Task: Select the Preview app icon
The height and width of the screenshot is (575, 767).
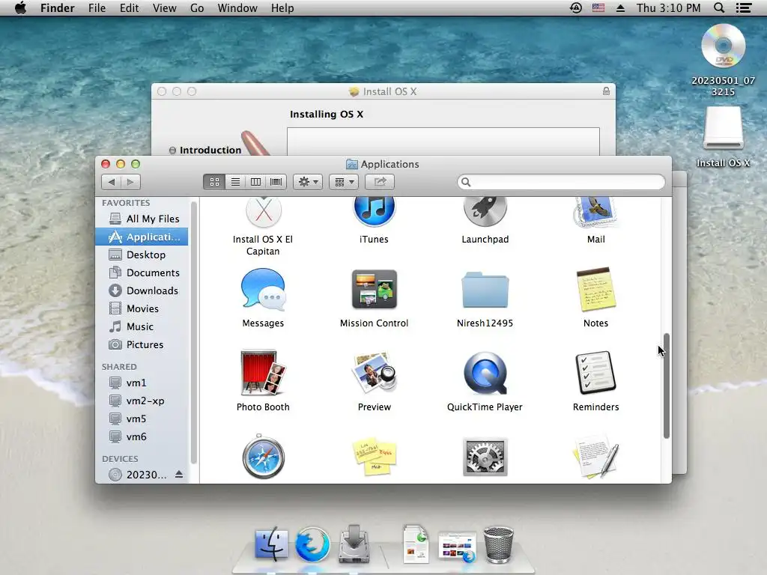Action: [x=375, y=373]
